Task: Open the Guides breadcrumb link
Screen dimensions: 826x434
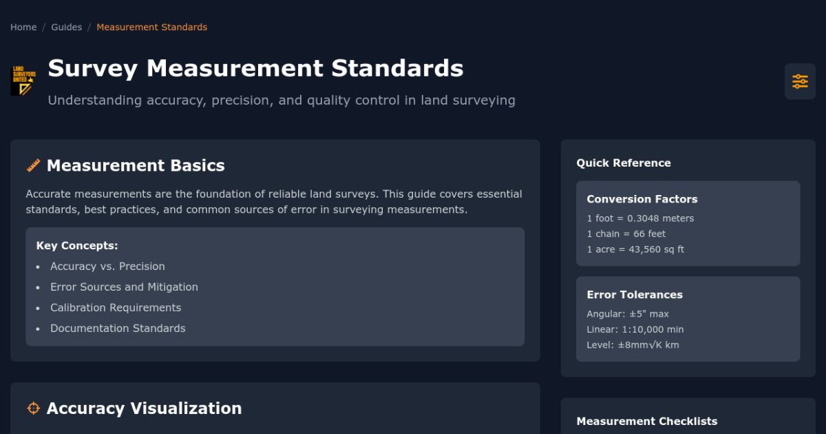Action: click(66, 28)
